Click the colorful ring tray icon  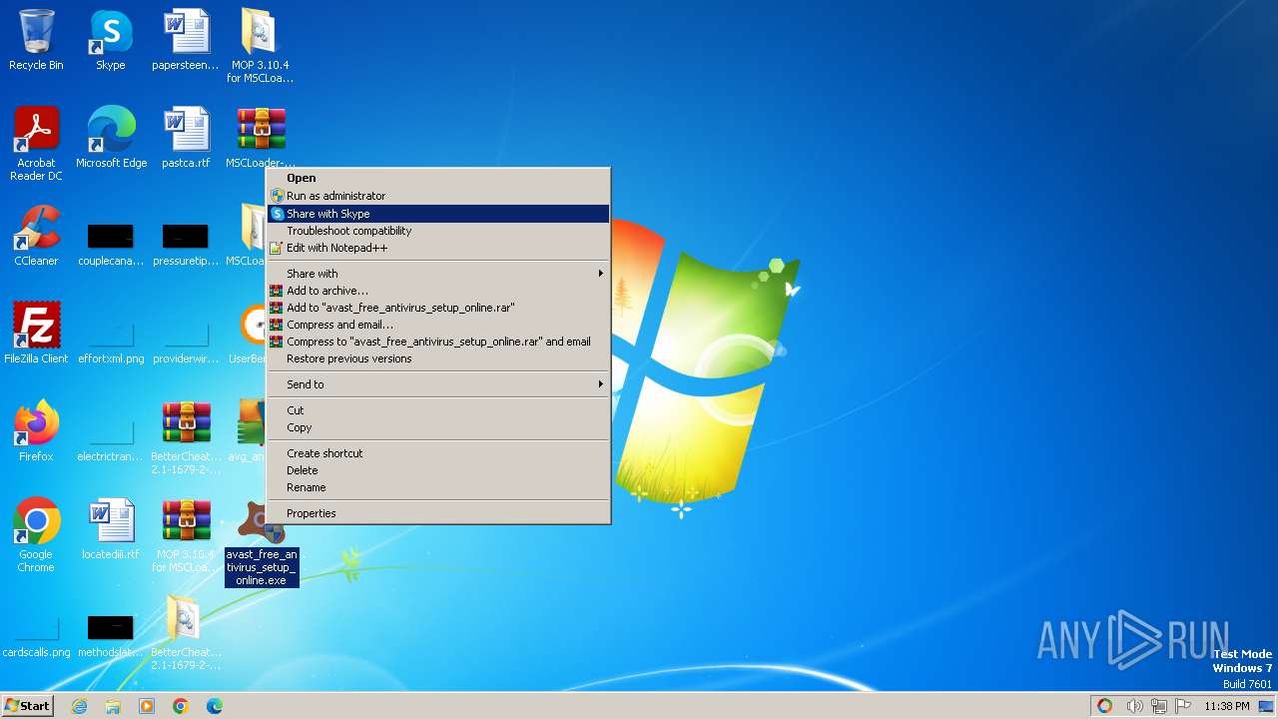point(1105,706)
